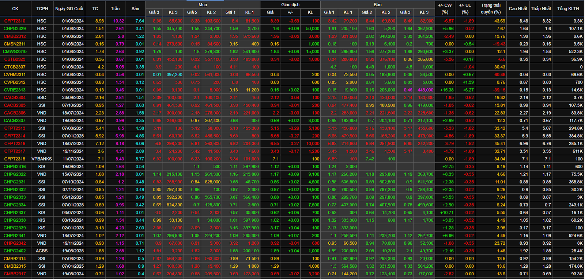This screenshot has height=279, width=585.
Task: Open warrant CMBB2312
Action: (x=15, y=36)
